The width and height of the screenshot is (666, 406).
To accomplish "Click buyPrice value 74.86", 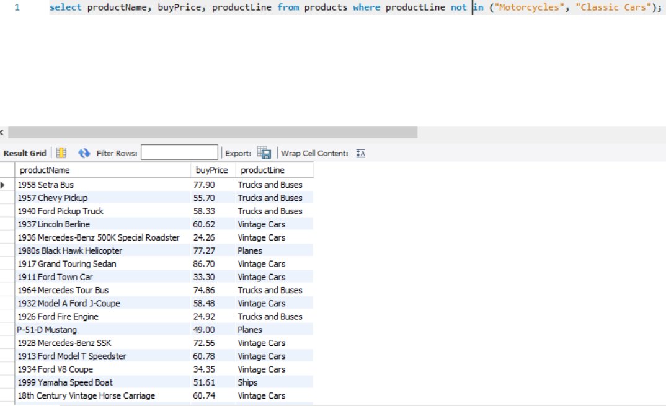I will [x=213, y=290].
